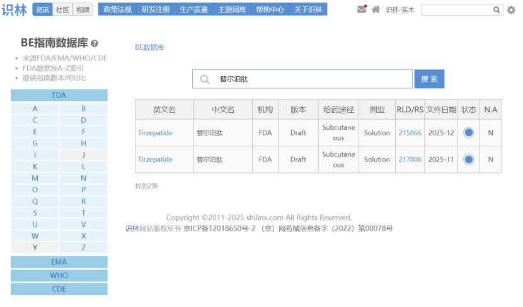
Task: Open RLD/RS number 217806 link
Action: point(410,159)
